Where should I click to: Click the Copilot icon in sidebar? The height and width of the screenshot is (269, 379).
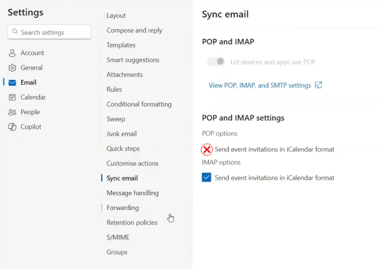click(12, 127)
